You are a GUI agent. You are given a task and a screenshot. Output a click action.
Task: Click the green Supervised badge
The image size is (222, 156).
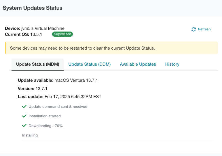tap(62, 34)
